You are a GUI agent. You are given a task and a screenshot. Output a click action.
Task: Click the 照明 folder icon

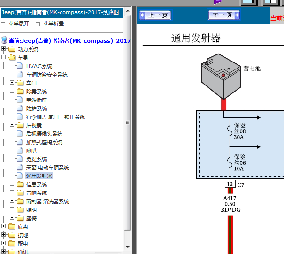point(20,209)
